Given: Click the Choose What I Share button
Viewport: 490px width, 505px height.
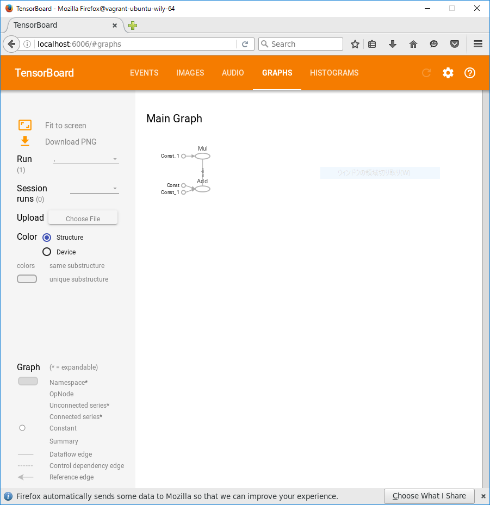Looking at the screenshot, I should tap(429, 496).
